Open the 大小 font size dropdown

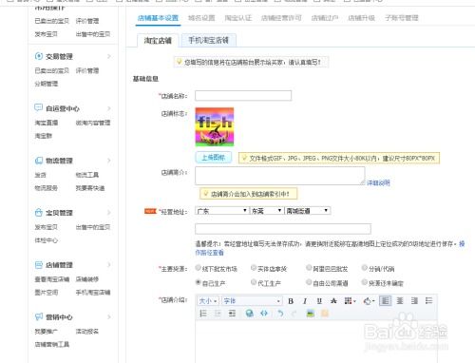tap(208, 301)
